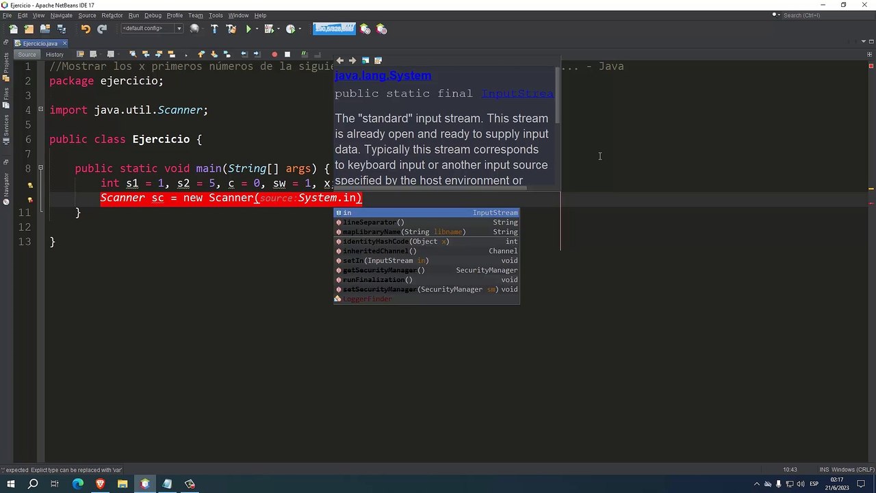Click the Debug Project icon
Viewport: 876px width, 493px height.
269,29
